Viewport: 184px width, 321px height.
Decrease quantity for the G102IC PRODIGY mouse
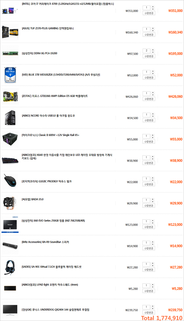(153, 180)
